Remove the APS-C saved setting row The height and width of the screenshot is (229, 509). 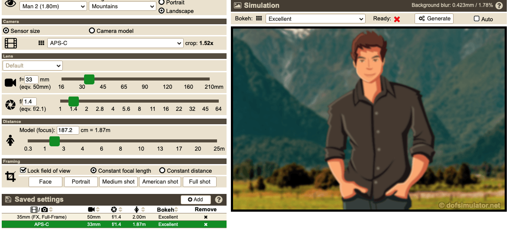click(x=205, y=225)
